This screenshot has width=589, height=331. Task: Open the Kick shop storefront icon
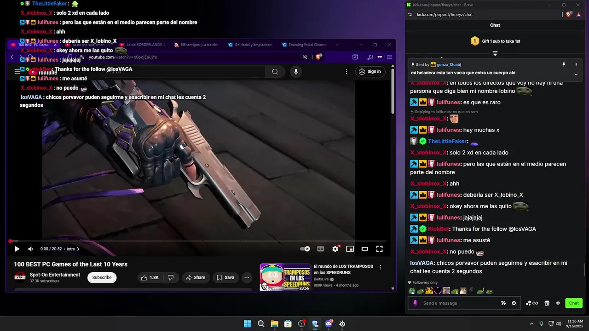pos(547,303)
